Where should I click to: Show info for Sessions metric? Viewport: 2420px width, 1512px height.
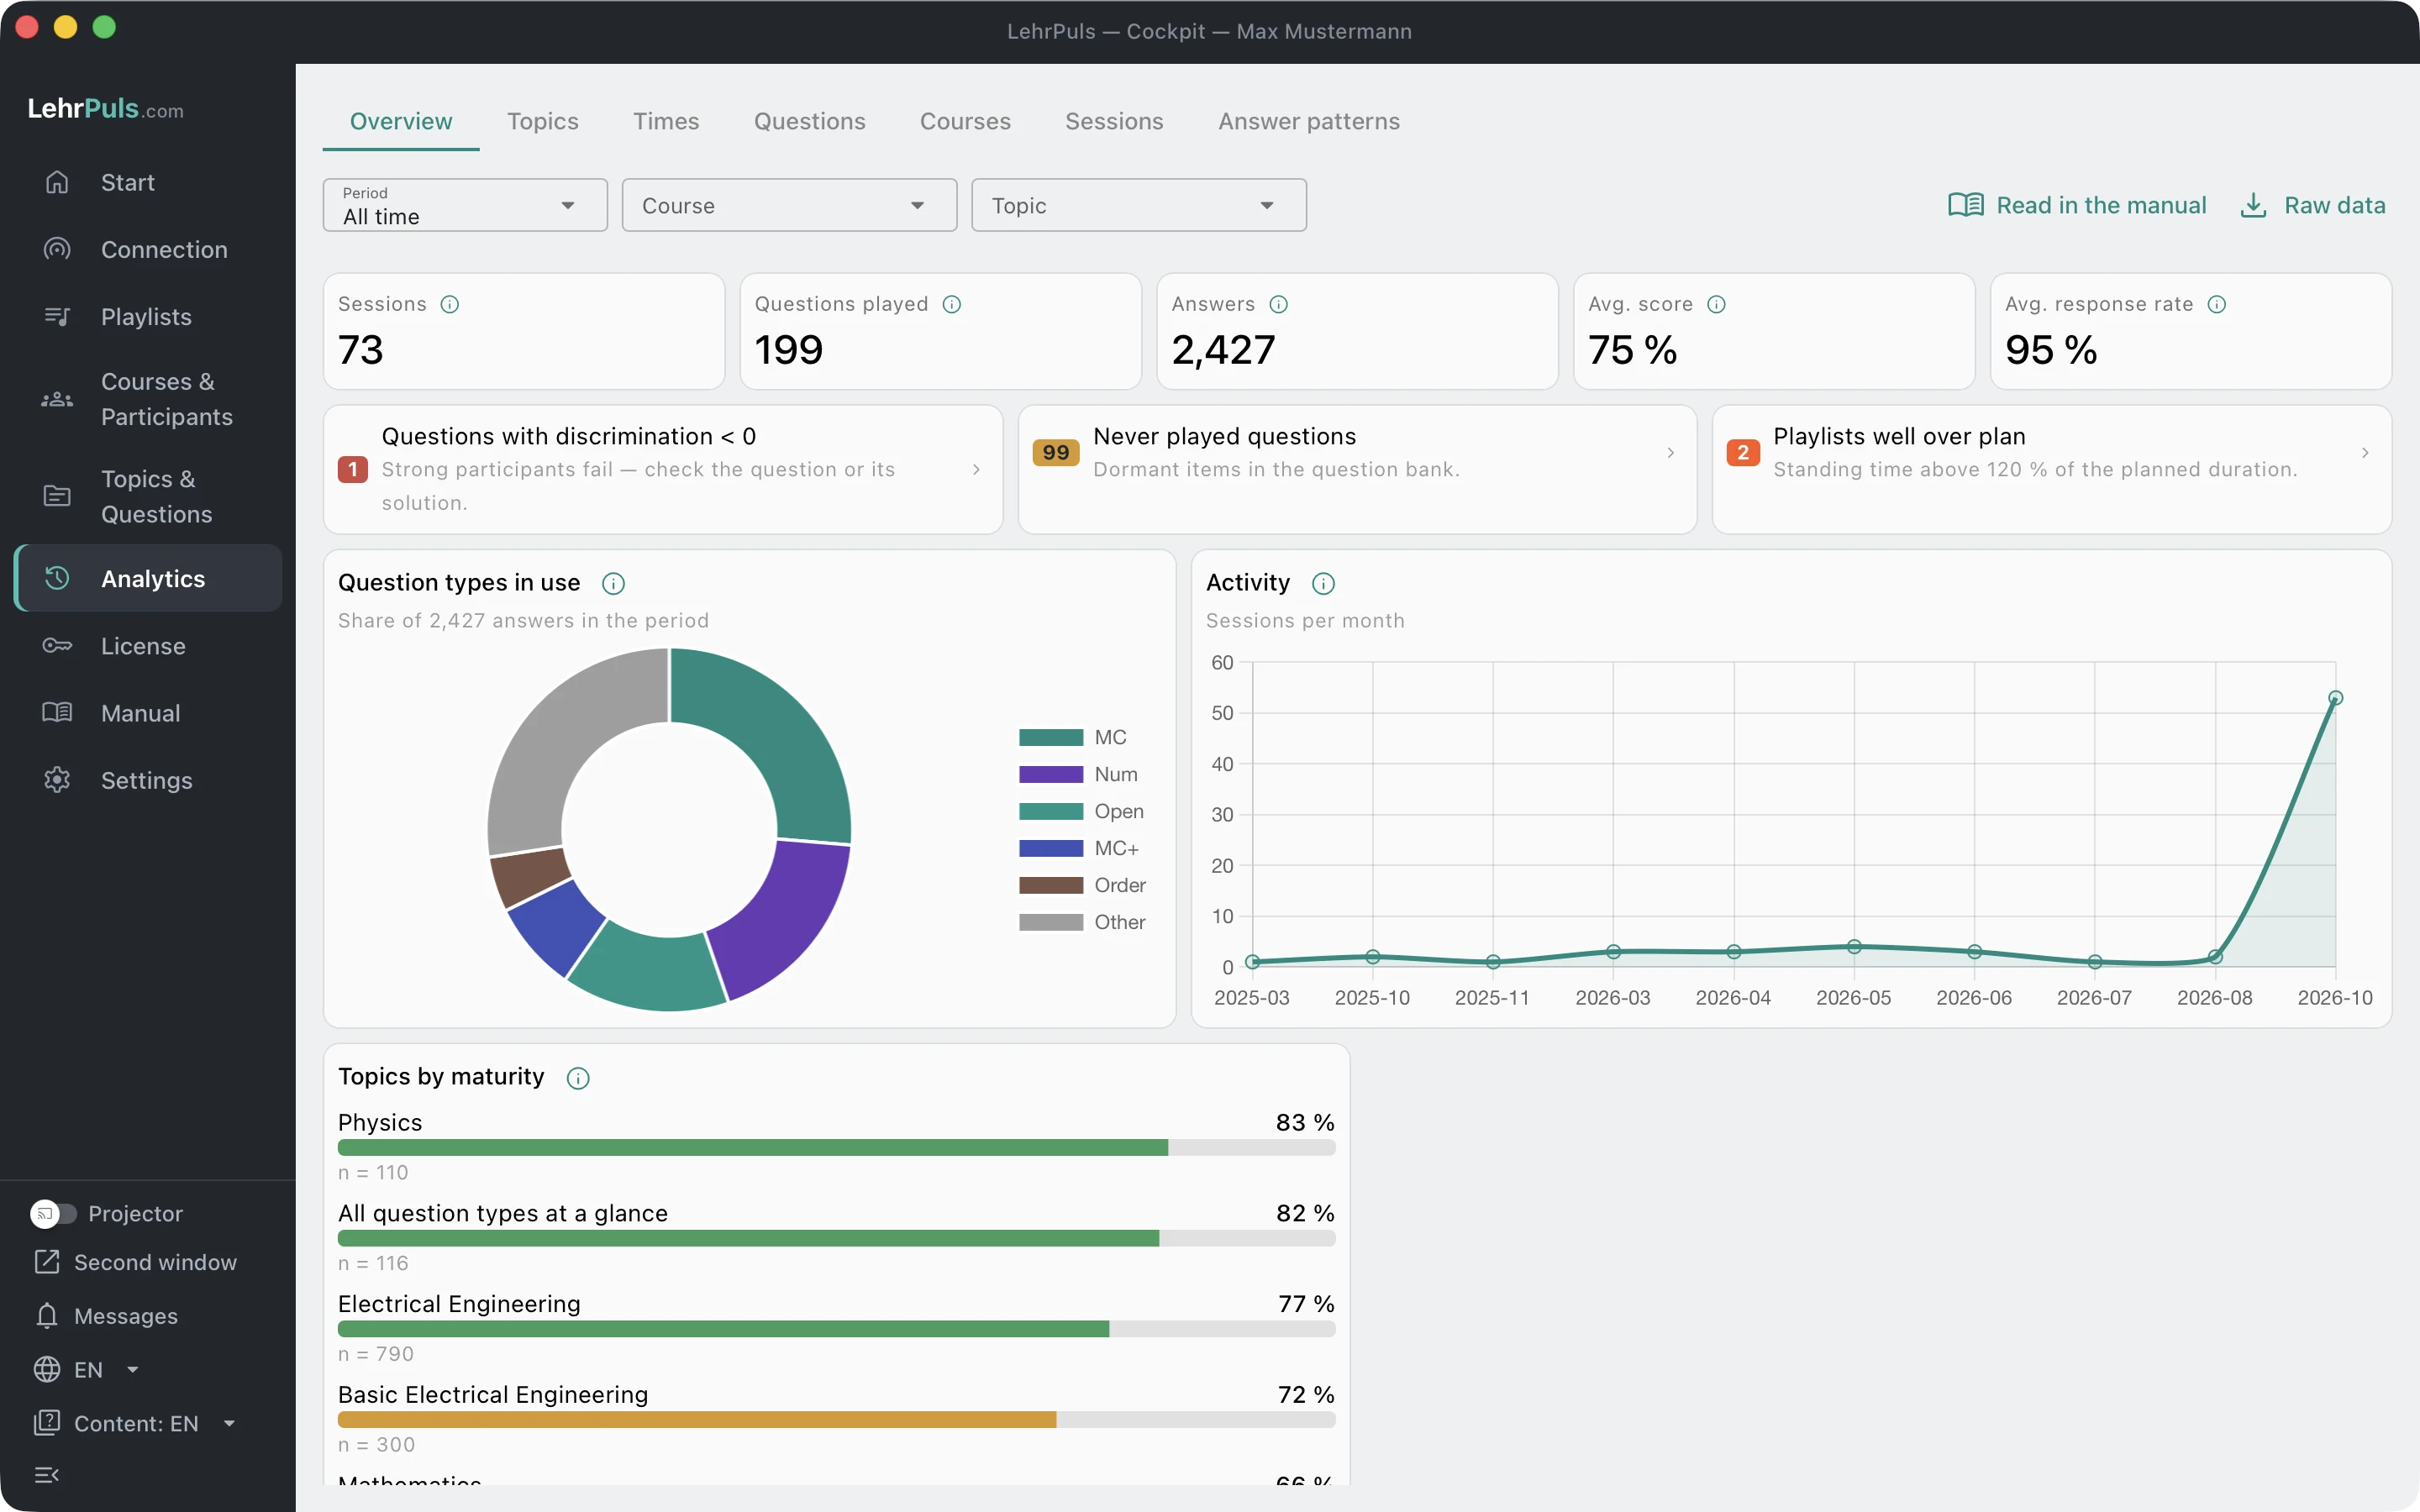tap(450, 304)
